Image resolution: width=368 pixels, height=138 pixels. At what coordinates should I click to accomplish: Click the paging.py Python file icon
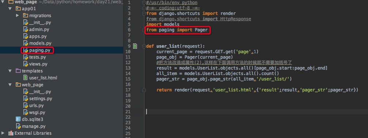(26, 50)
